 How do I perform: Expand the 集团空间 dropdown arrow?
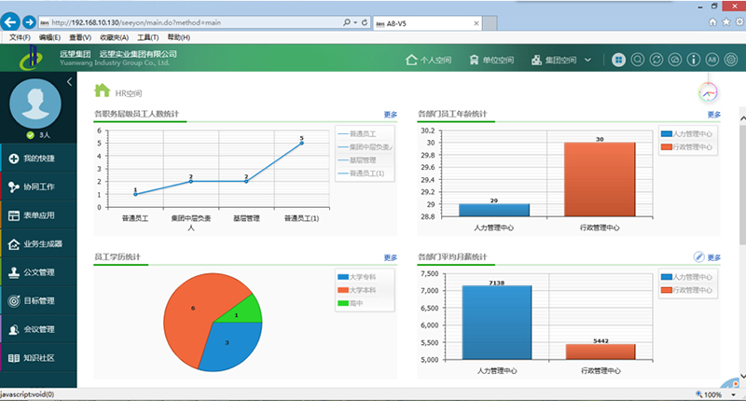click(587, 60)
